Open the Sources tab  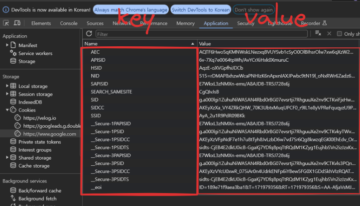click(95, 23)
